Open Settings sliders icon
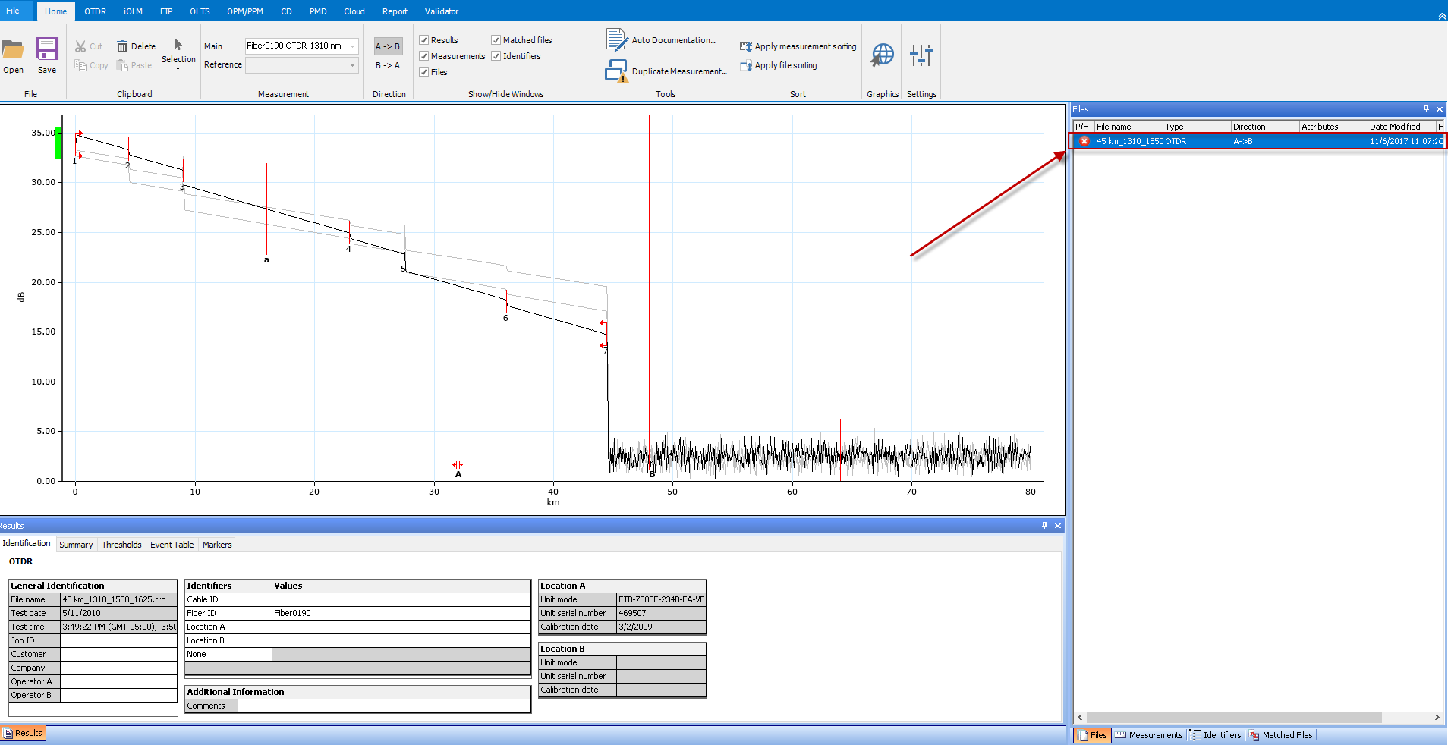The height and width of the screenshot is (745, 1448). point(921,55)
